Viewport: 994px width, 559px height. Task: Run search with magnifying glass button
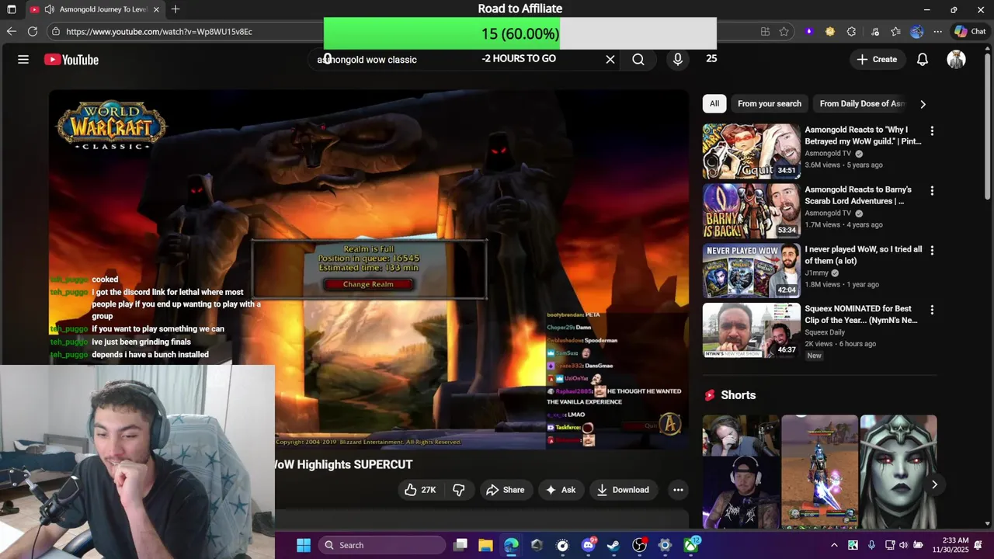coord(638,59)
